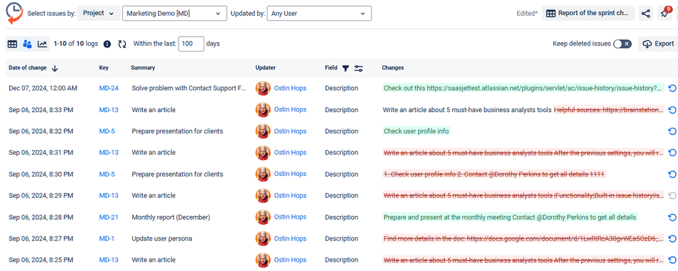Screen dimensions: 678x271
Task: Open the Marketing Demo [MD] project dropdown
Action: coord(174,14)
